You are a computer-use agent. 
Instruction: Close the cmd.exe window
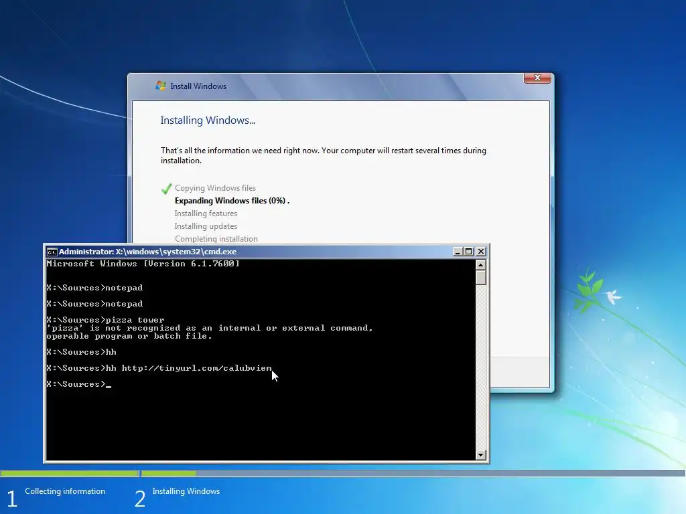[481, 252]
